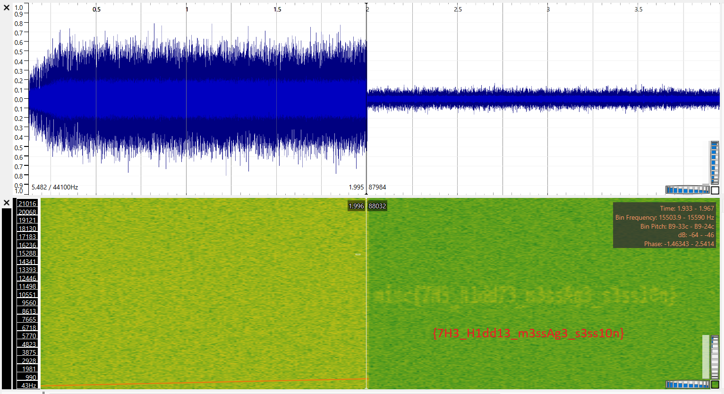
Task: Click the 0.5 second mark on the ruler
Action: (96, 9)
